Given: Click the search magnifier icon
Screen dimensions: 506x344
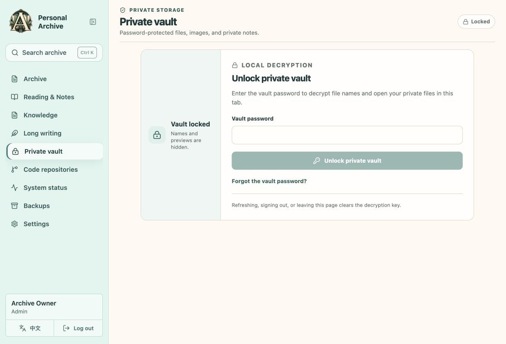Looking at the screenshot, I should coord(15,53).
